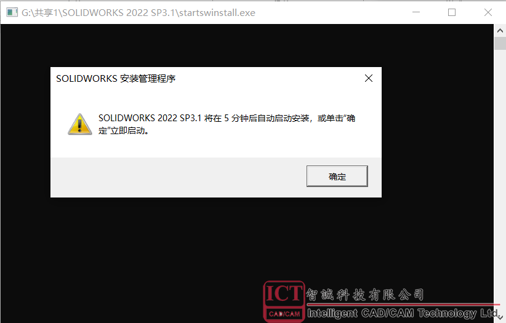Click the console vertical scrollbar thumb
Viewport: 506px width, 323px height.
click(500, 43)
